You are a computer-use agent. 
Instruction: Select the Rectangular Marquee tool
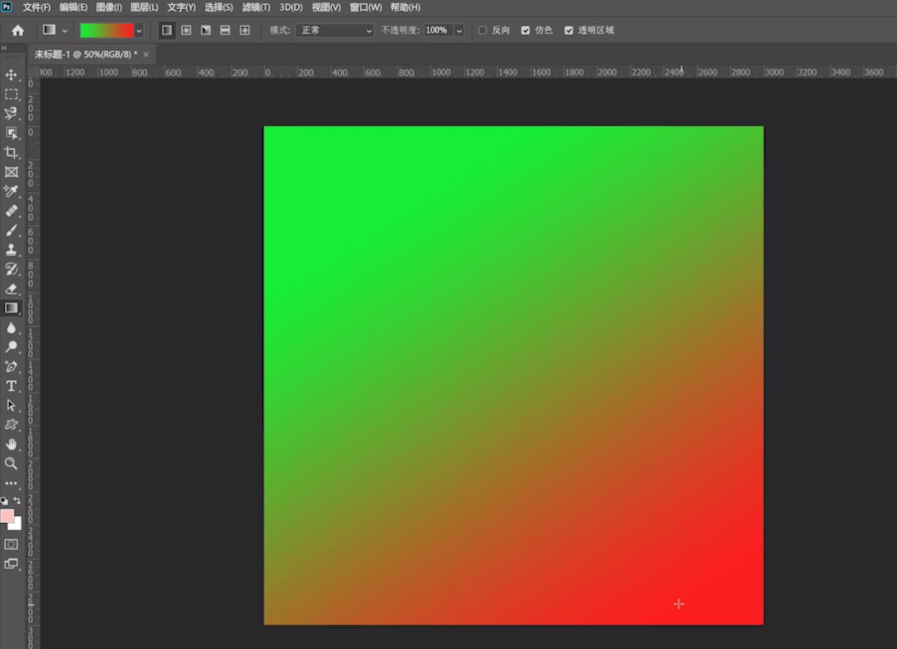[11, 95]
